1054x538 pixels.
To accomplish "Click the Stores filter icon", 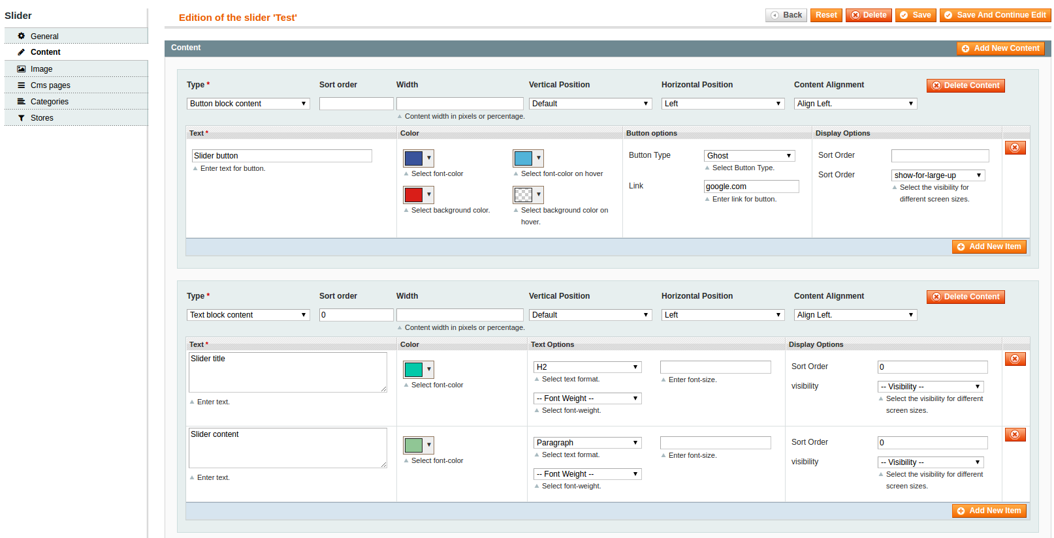I will (22, 118).
